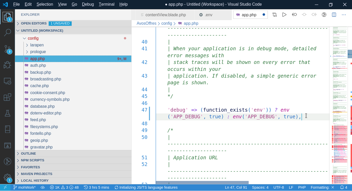The image size is (352, 191).
Task: Collapse the config folder
Action: click(x=73, y=38)
